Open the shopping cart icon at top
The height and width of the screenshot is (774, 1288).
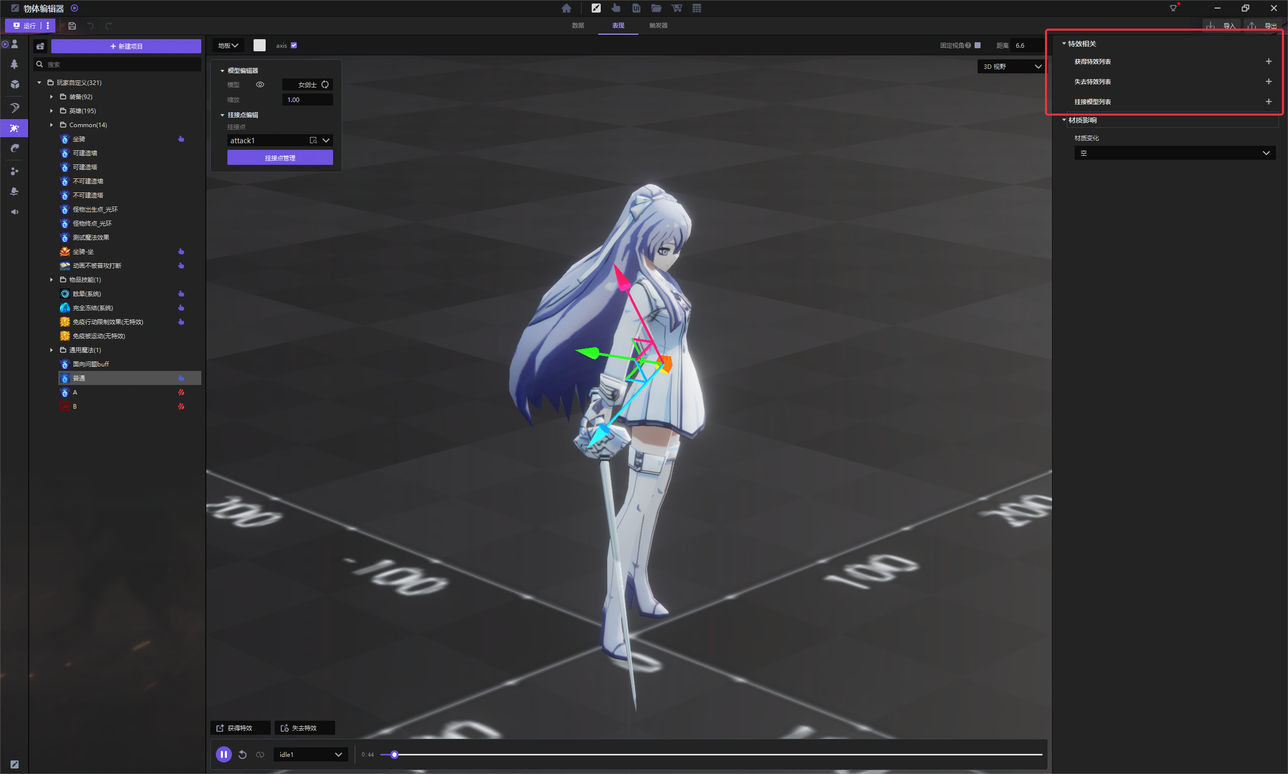[x=677, y=9]
